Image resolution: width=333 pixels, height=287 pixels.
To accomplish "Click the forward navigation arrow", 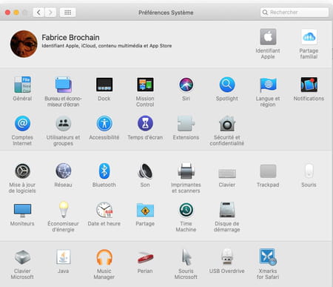I will click(50, 13).
